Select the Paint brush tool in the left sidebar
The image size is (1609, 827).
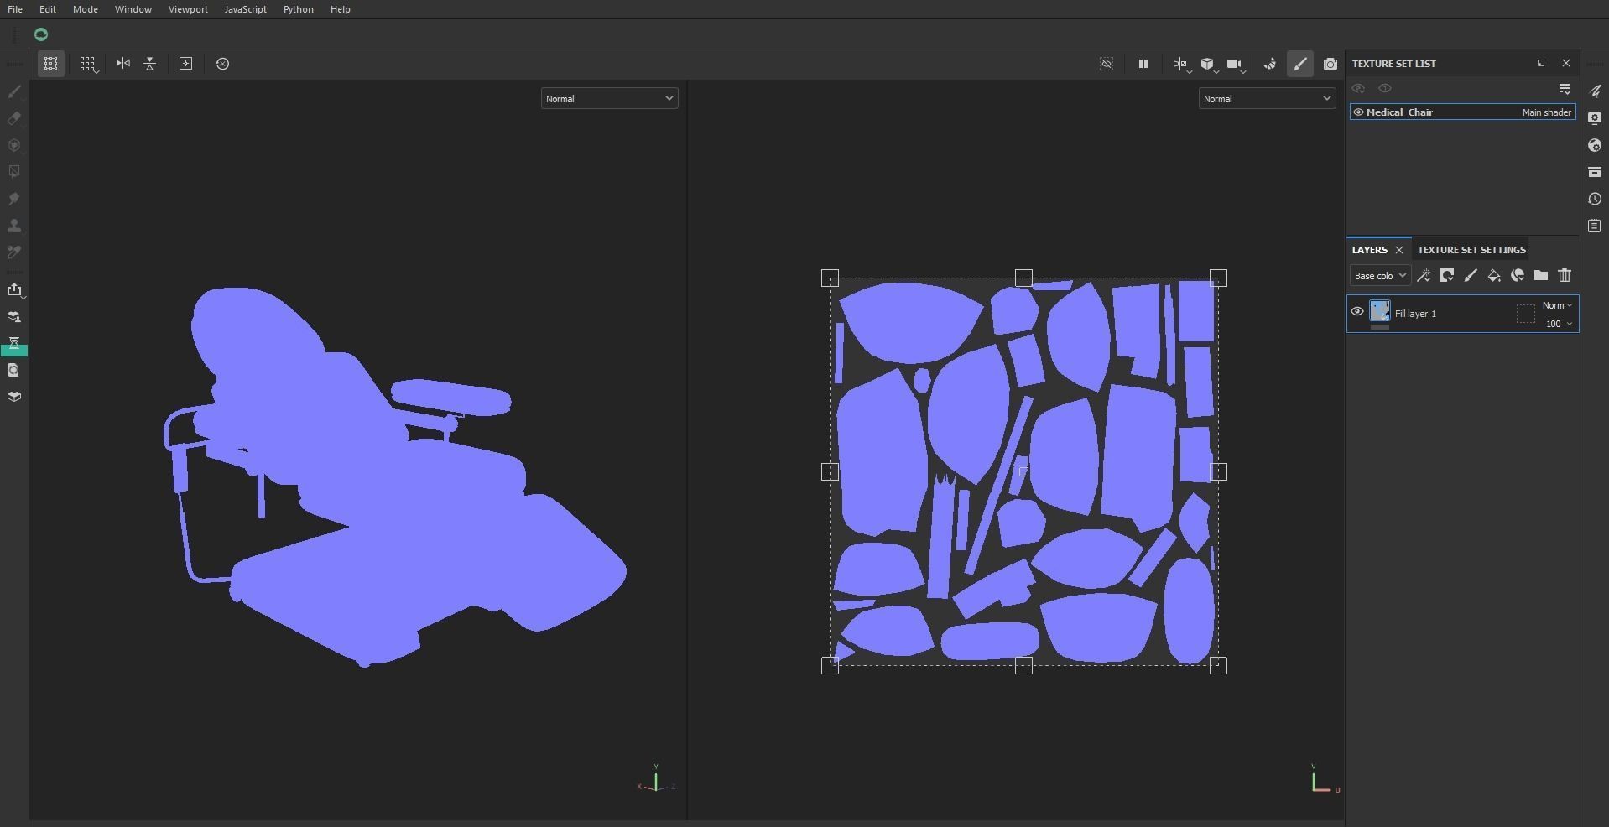(x=14, y=91)
